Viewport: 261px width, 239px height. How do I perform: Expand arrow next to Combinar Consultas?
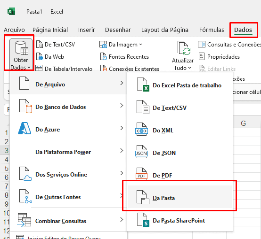pyautogui.click(x=122, y=220)
